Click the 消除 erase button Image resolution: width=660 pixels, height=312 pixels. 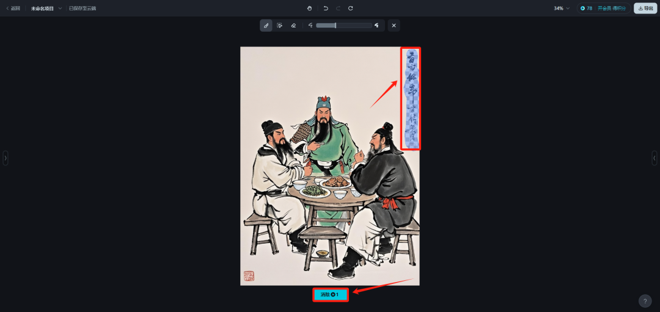[x=331, y=294]
